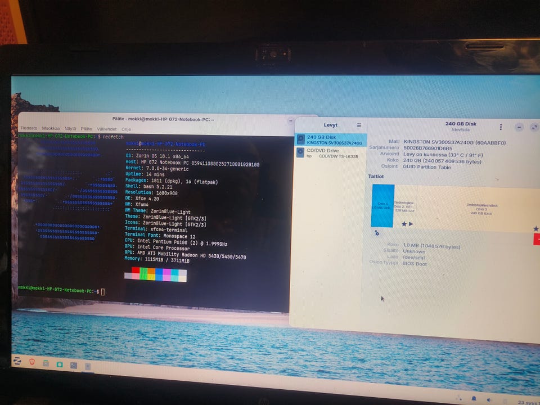Click the serial '50026B766901D6B5' value
The image size is (540, 405).
tap(427, 148)
